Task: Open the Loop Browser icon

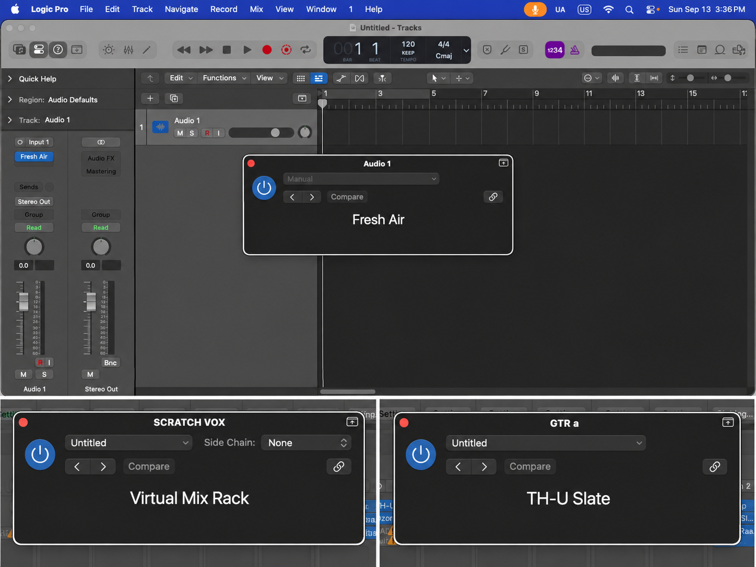Action: [x=720, y=50]
